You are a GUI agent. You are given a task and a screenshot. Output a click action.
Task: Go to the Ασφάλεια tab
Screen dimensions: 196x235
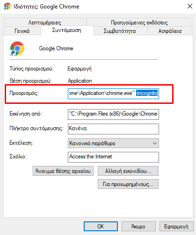170,31
